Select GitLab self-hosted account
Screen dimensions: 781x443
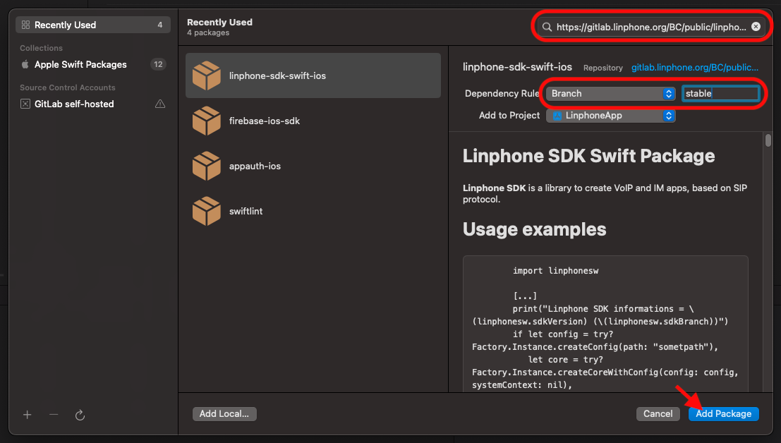click(74, 104)
